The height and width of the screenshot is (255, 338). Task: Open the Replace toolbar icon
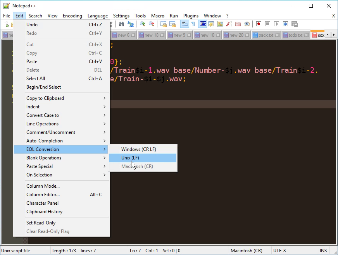click(130, 24)
